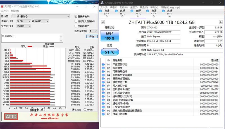
Task: Open the www.atto.com link
Action: click(50, 118)
